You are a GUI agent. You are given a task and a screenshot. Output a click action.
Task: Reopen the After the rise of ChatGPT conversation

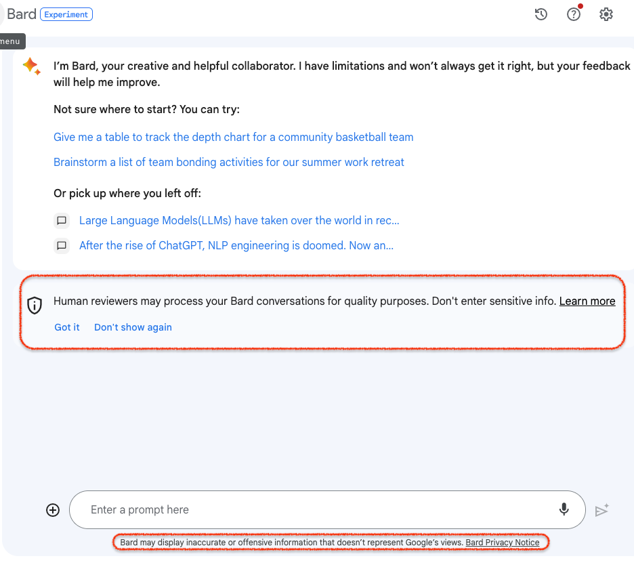coord(236,245)
